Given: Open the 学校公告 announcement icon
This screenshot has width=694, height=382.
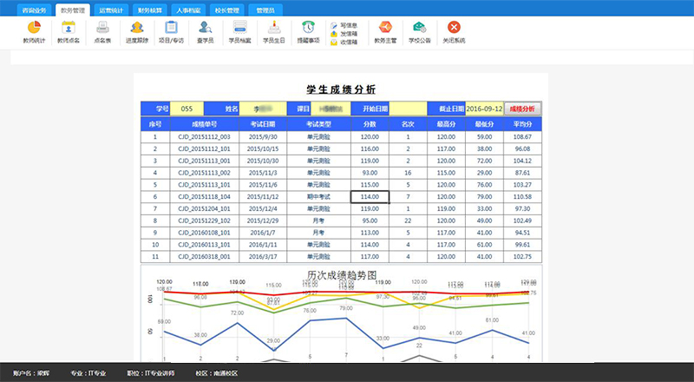Looking at the screenshot, I should pyautogui.click(x=419, y=29).
